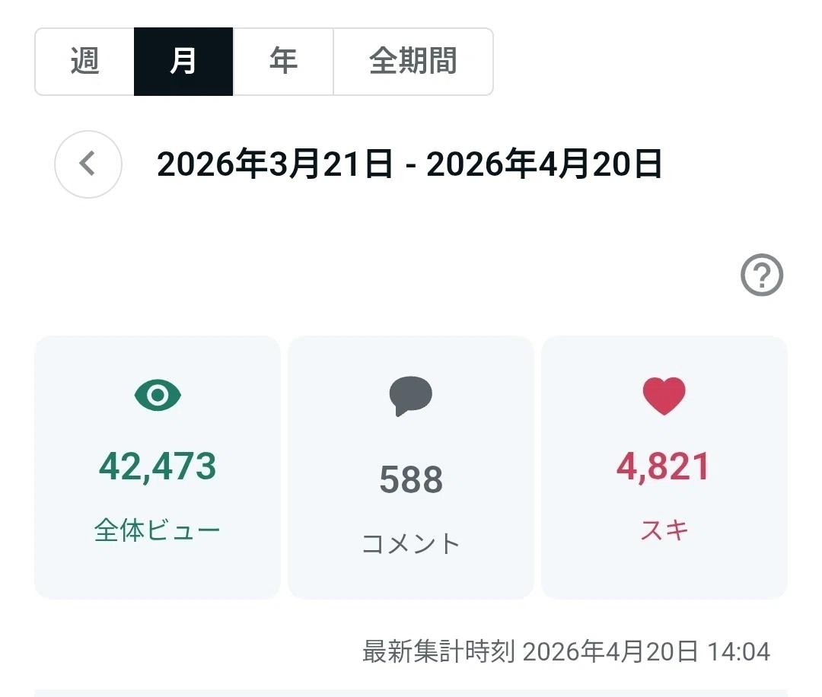Select the 月 (month) tab
The height and width of the screenshot is (697, 822).
point(183,62)
